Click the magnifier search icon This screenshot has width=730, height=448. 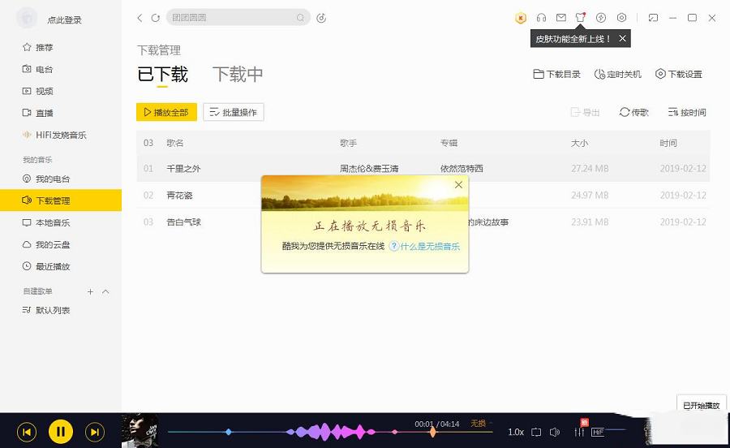pyautogui.click(x=300, y=18)
